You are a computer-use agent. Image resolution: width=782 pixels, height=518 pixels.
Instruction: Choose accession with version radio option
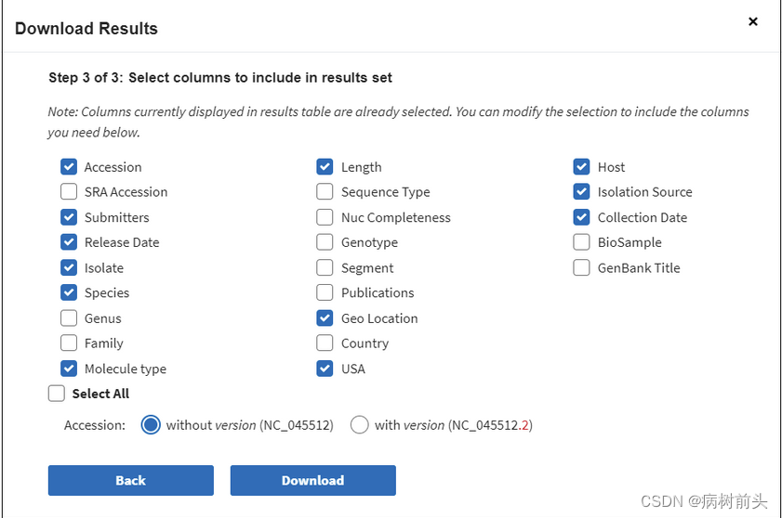tap(359, 425)
